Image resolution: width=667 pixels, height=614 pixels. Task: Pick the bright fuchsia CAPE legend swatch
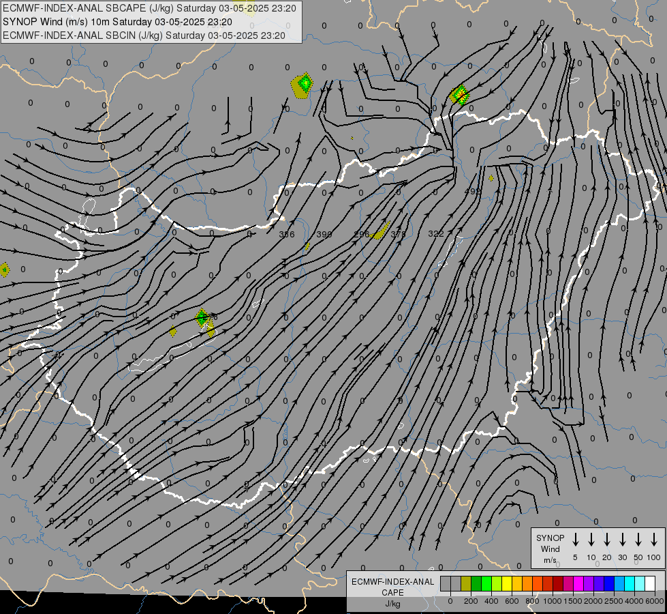click(x=578, y=584)
